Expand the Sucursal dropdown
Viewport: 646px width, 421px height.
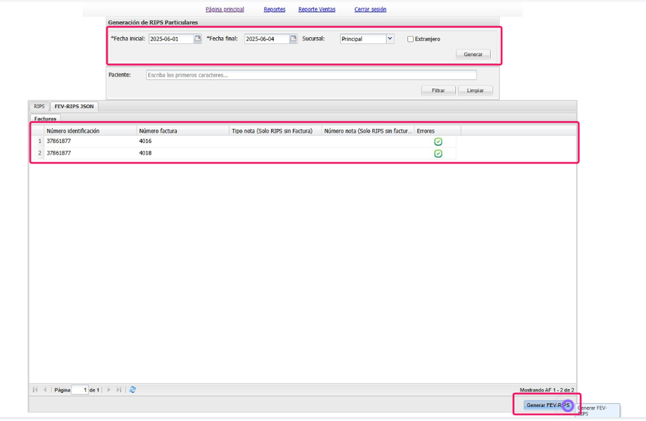(x=390, y=39)
